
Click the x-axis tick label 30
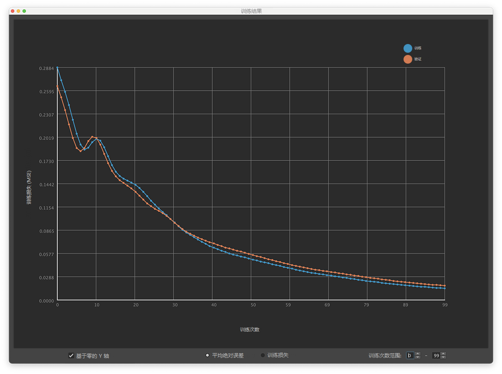coord(175,305)
